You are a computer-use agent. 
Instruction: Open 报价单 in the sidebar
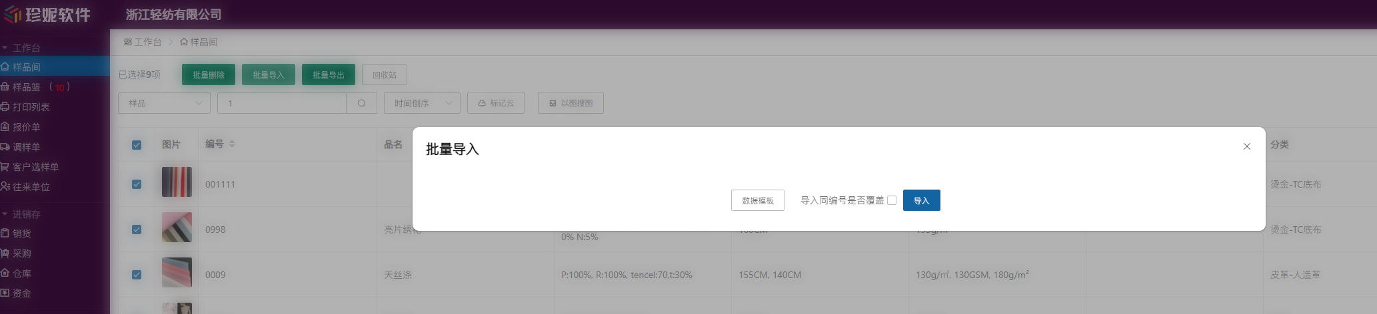click(55, 126)
